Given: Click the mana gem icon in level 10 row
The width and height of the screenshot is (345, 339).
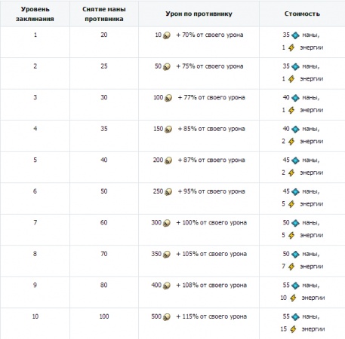Looking at the screenshot, I should (x=295, y=317).
